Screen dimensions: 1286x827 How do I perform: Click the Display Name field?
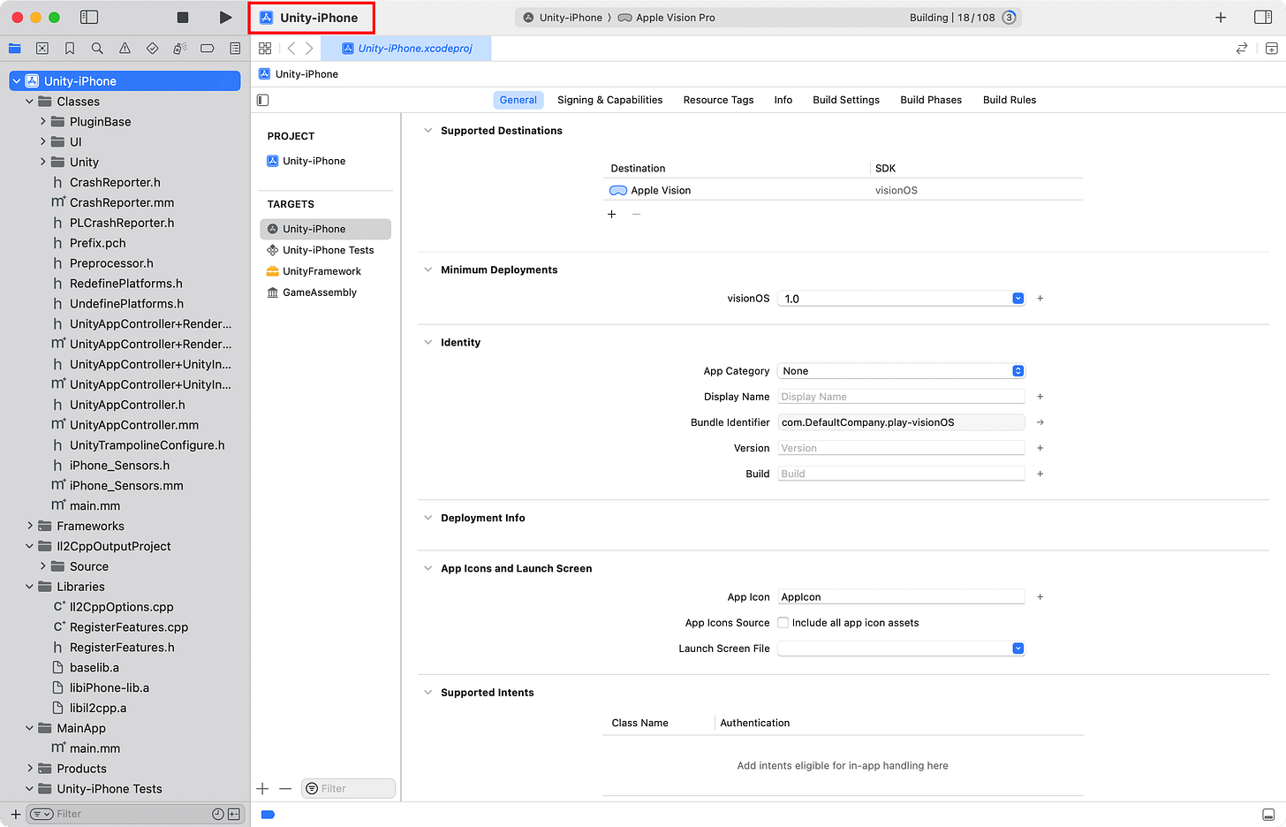coord(901,397)
